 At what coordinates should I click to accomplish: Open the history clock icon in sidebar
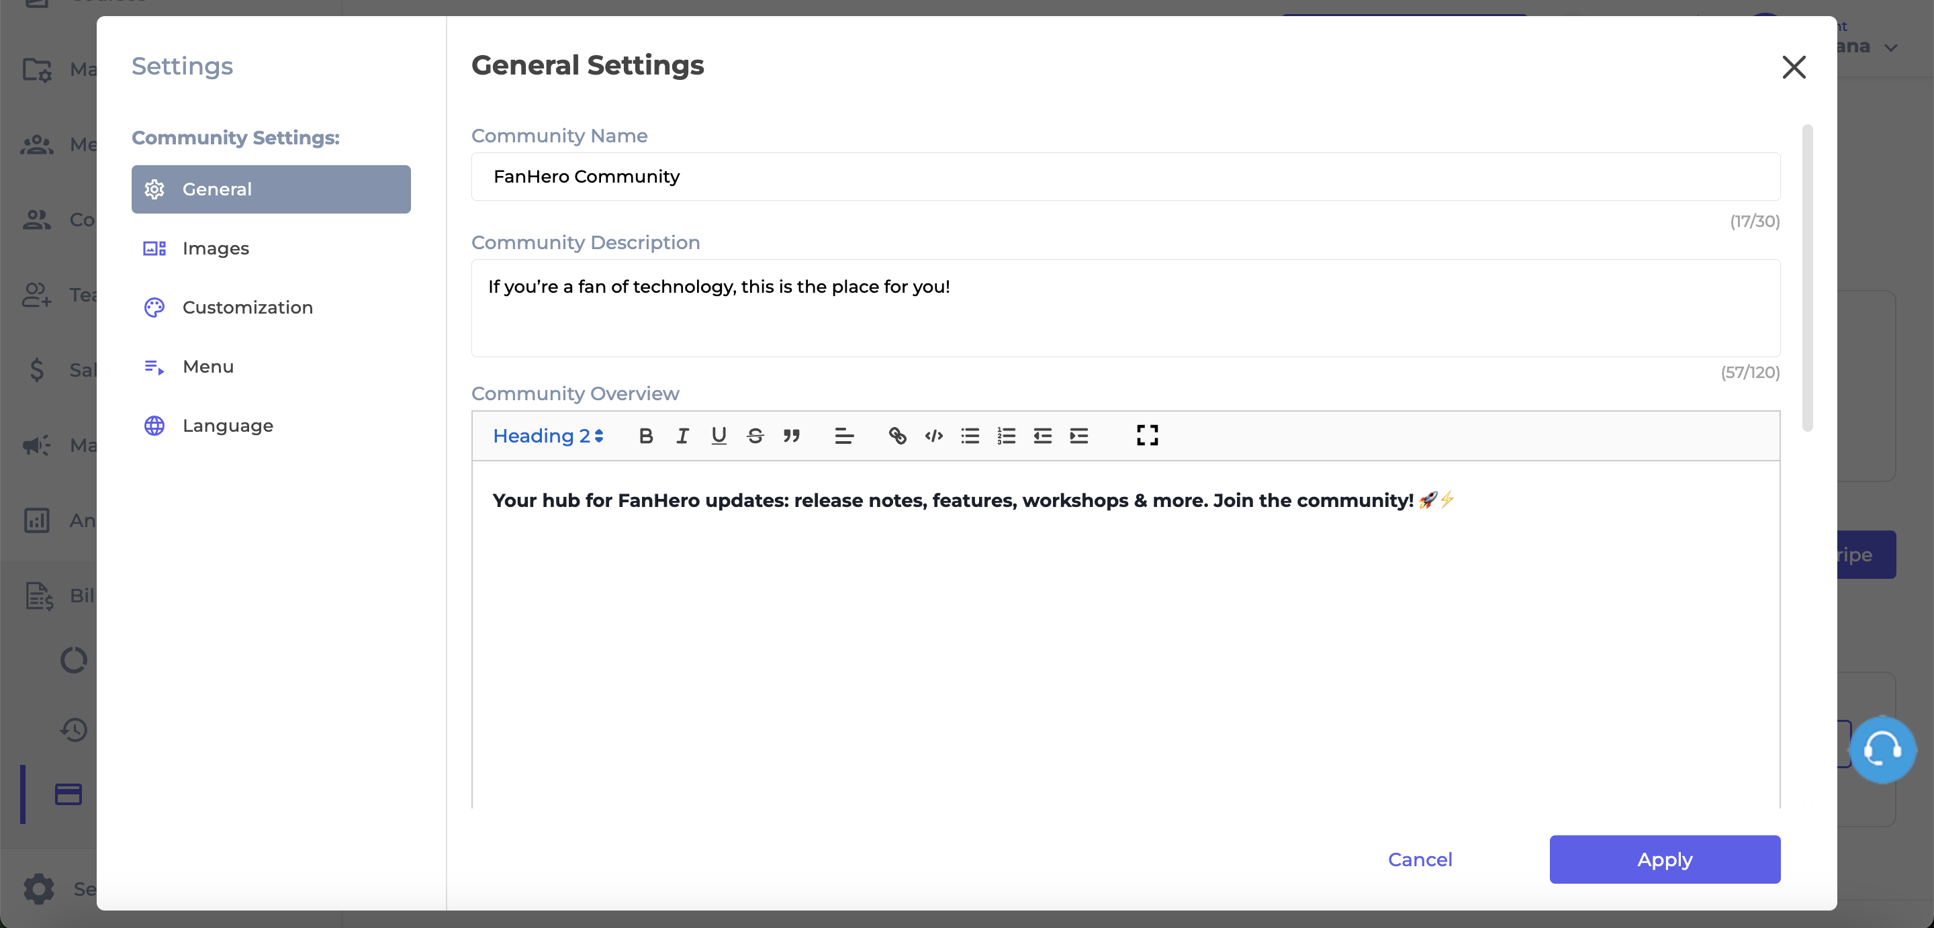(74, 729)
